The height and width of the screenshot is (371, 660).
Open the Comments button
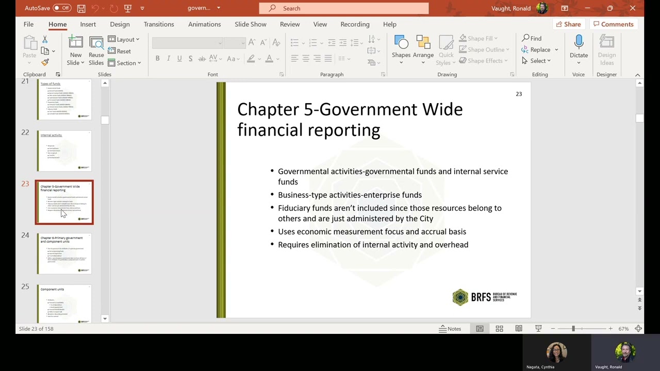point(613,24)
